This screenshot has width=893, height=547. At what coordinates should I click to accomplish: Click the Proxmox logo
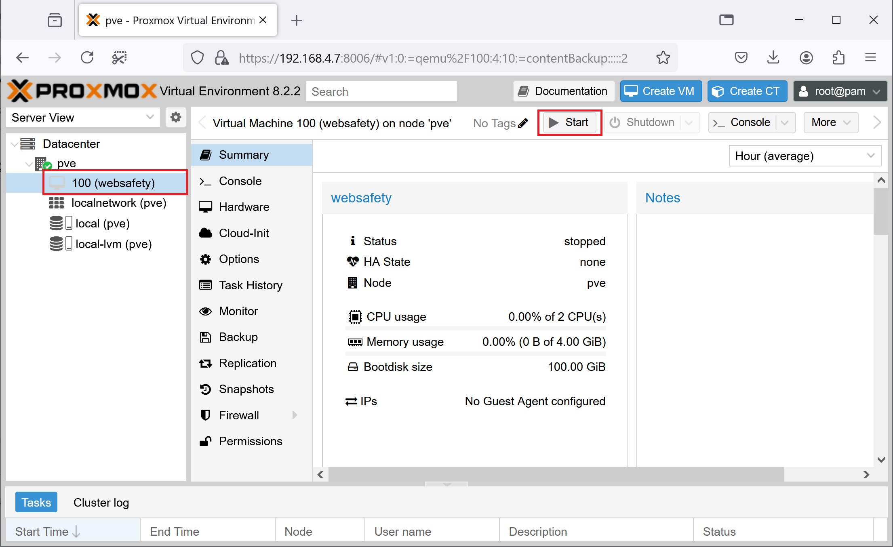[x=82, y=91]
